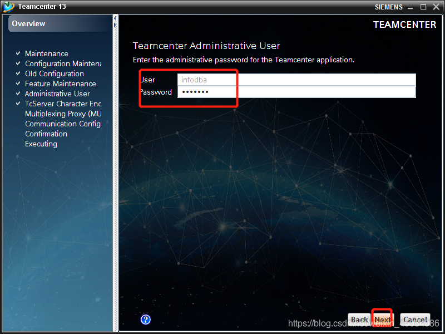445x334 pixels.
Task: Go to the Feature Maintenance step
Action: (61, 84)
